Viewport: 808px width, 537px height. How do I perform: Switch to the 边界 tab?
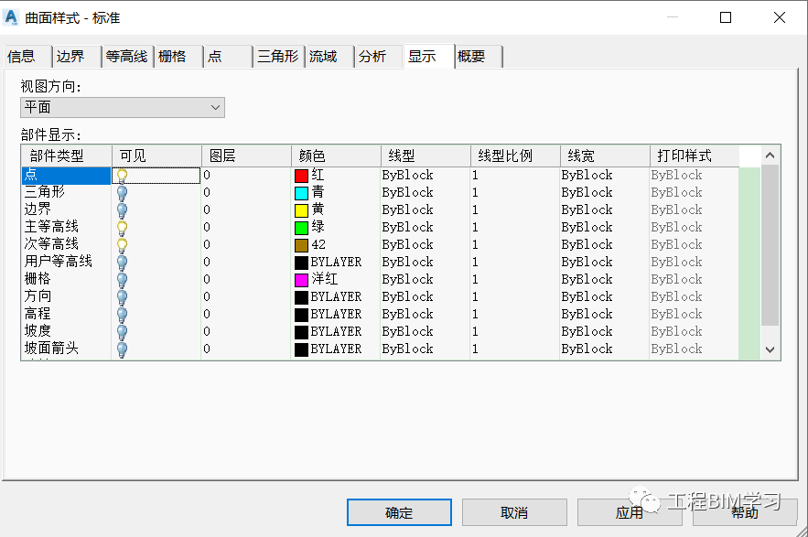click(76, 56)
